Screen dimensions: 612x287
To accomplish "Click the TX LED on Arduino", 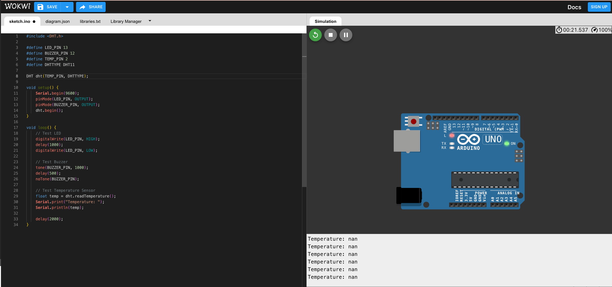I will pyautogui.click(x=452, y=144).
